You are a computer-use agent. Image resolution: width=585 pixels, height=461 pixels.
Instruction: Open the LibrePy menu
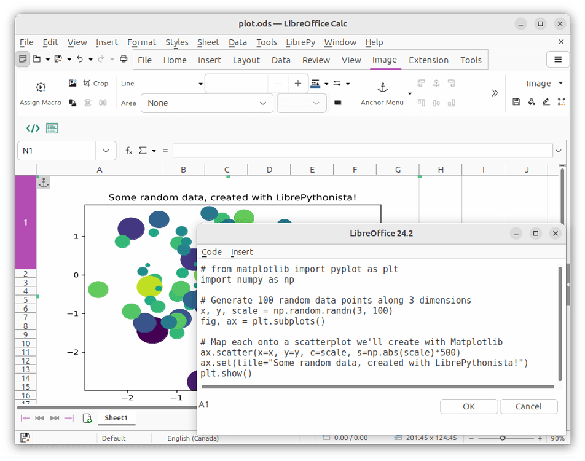click(300, 42)
